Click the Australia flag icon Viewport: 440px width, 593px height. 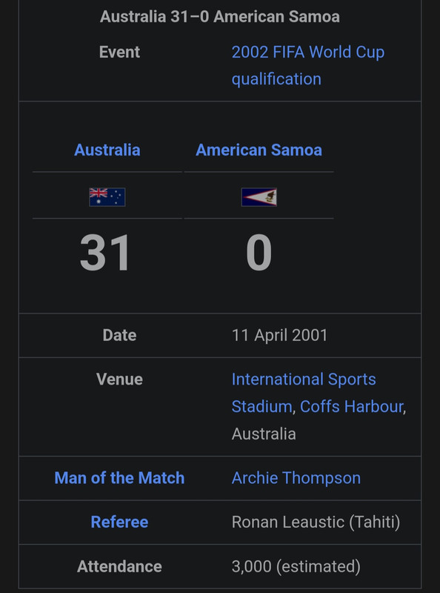(x=107, y=197)
